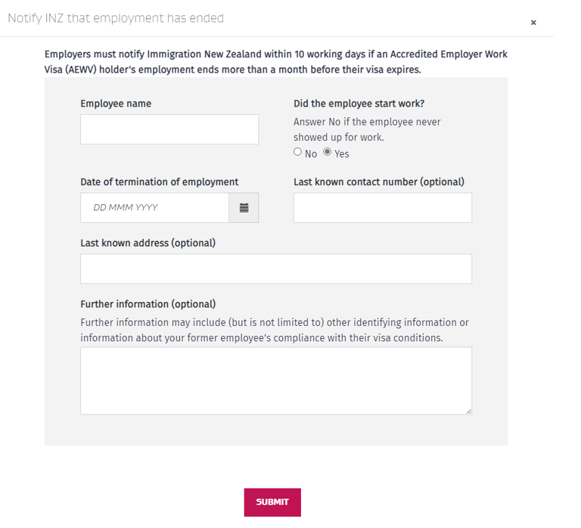The width and height of the screenshot is (581, 528).
Task: Click inside the Further information text area
Action: click(276, 381)
